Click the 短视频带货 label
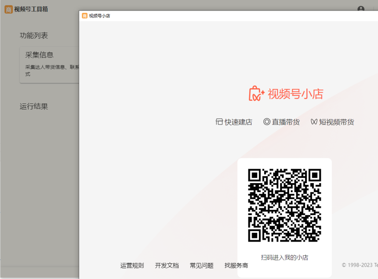This screenshot has height=279, width=378. (337, 122)
